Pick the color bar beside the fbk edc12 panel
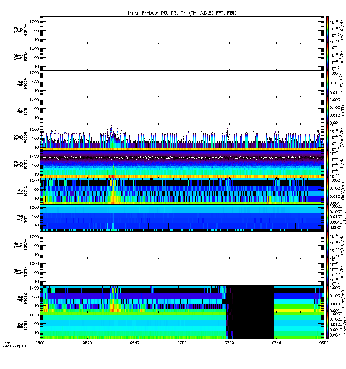Image resolution: width=346 pixels, height=369 pixels. (327, 298)
